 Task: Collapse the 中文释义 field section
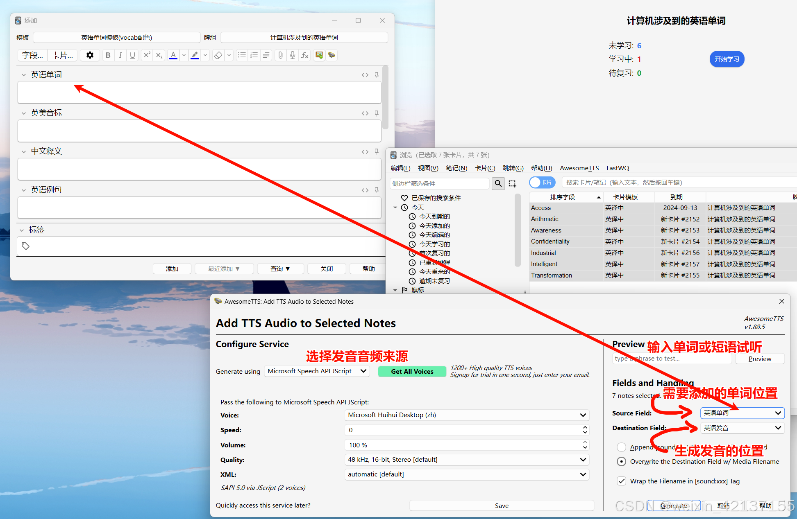(23, 151)
